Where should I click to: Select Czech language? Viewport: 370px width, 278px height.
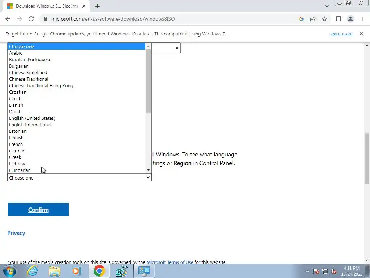point(77,98)
